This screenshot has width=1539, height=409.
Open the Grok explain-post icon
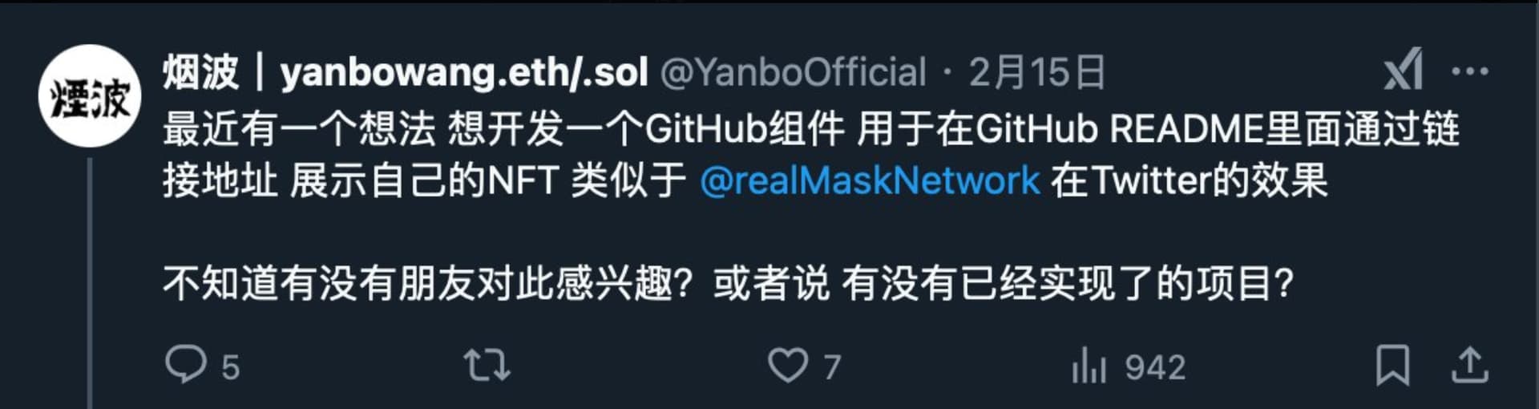[1404, 70]
